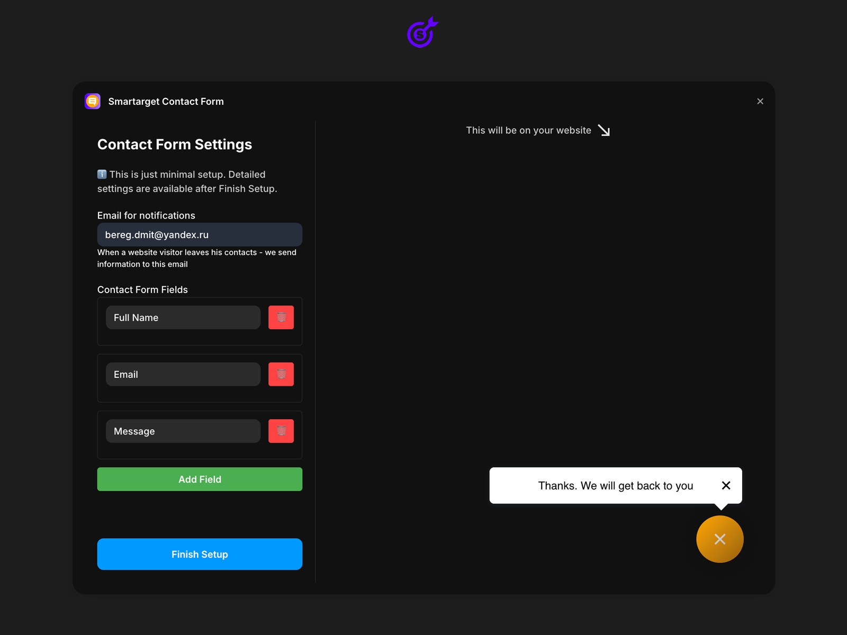Click the info icon before the minimal setup note
The width and height of the screenshot is (847, 635).
pyautogui.click(x=101, y=174)
